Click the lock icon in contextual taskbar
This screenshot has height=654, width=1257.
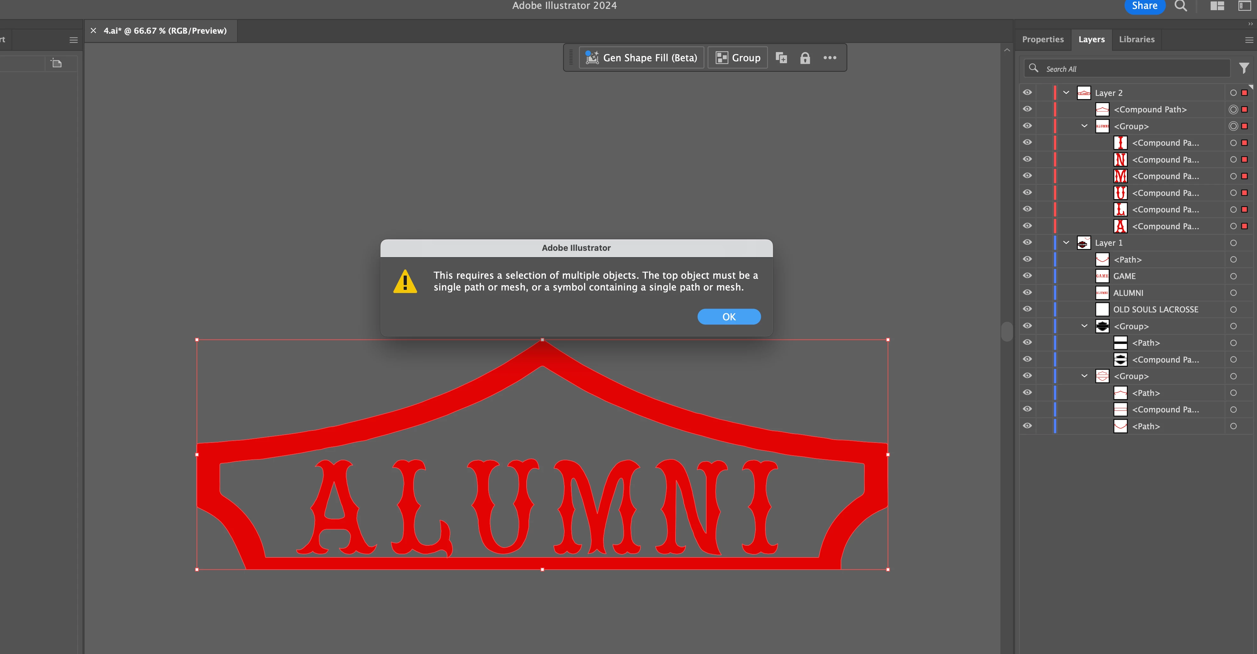tap(805, 58)
